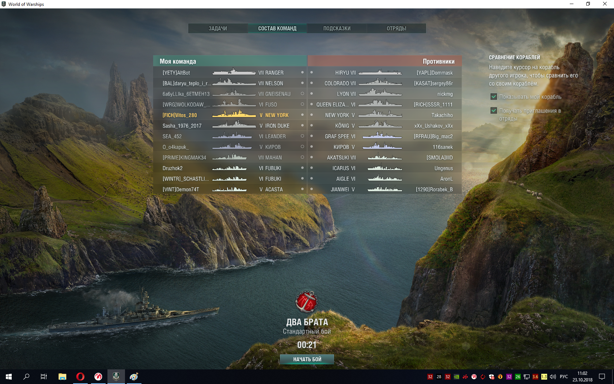Click the status dot next to HIRYU VII
614x384 pixels.
click(x=311, y=72)
